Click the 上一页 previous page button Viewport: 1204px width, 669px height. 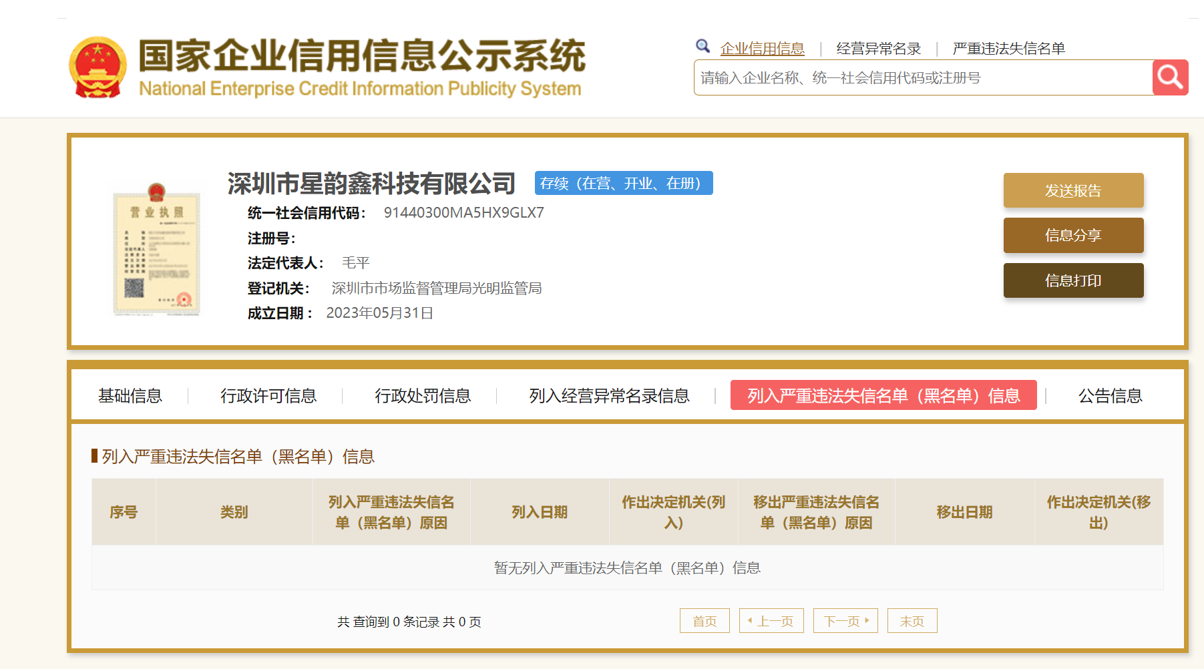771,621
